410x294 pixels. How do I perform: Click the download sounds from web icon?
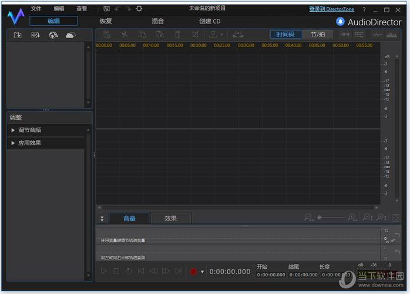[53, 35]
